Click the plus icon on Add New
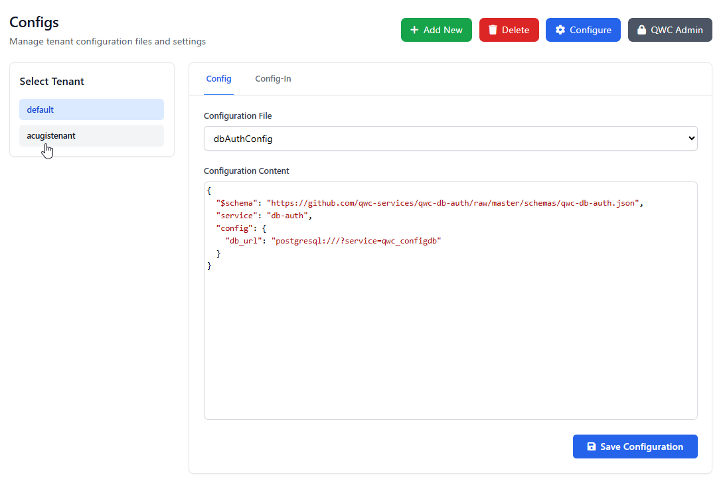 (x=414, y=30)
